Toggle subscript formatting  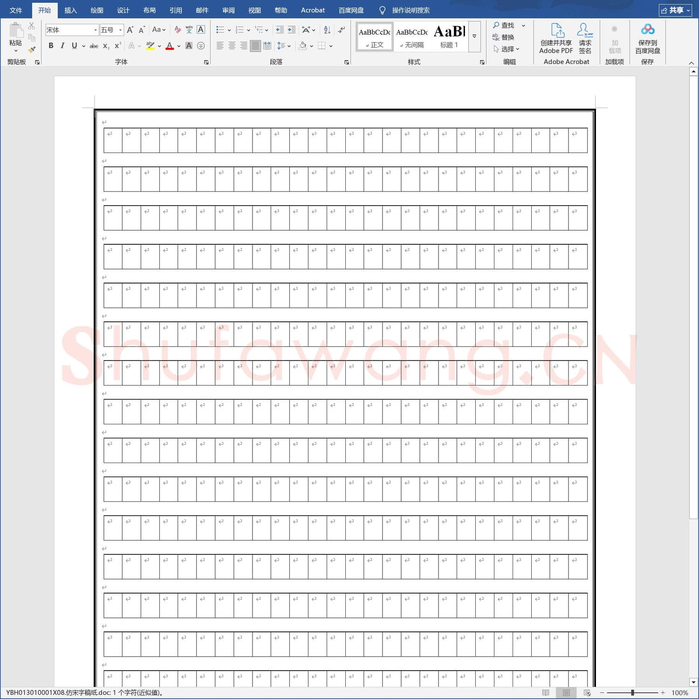(106, 46)
